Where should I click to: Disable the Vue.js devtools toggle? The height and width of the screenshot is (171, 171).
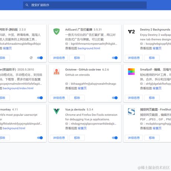(115, 138)
